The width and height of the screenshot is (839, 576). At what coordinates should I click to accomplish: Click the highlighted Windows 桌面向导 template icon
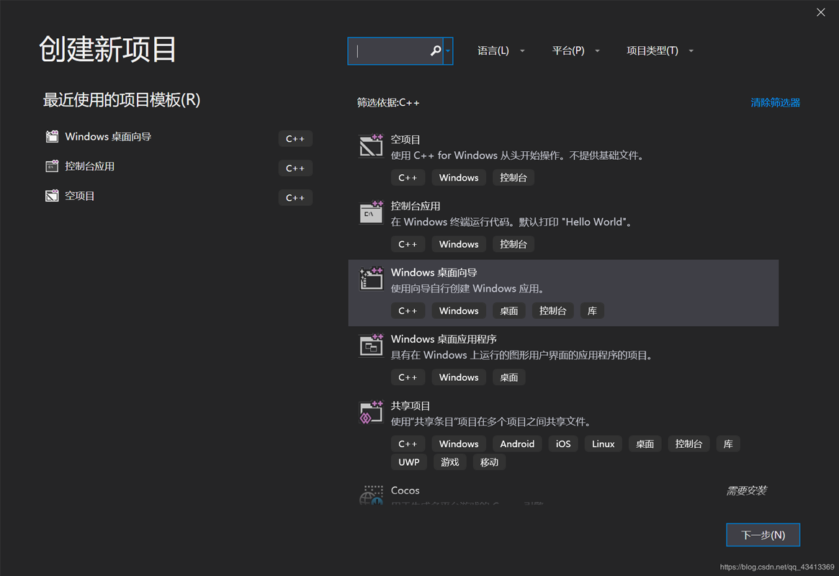pyautogui.click(x=371, y=279)
